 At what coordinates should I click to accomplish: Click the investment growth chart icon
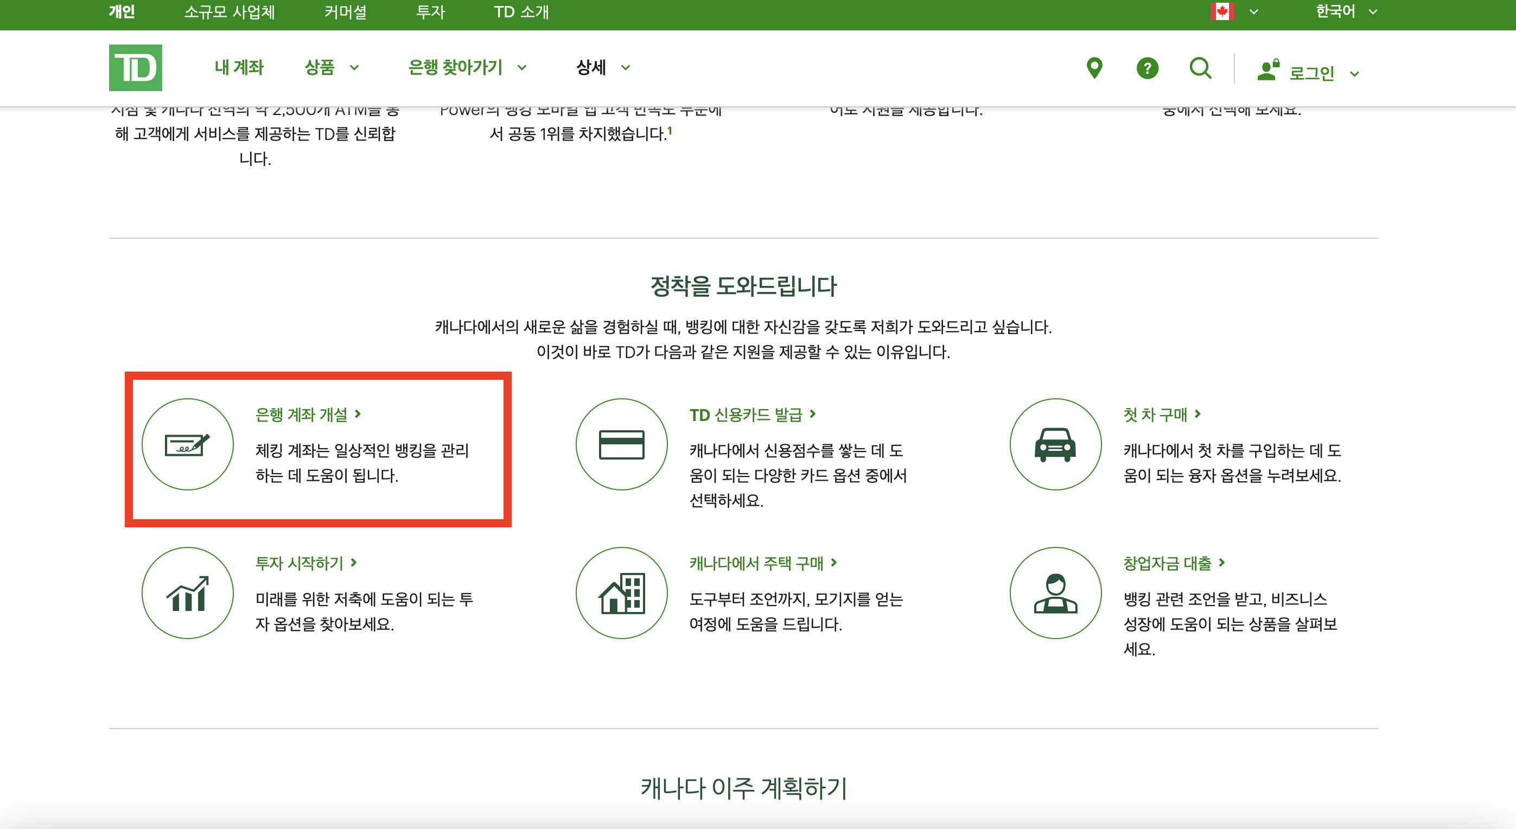[x=187, y=593]
